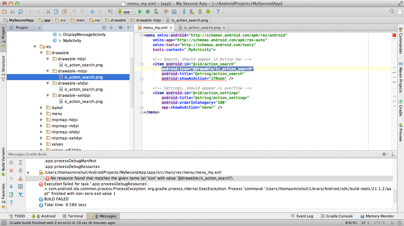The image size is (404, 226).
Task: Click the Cut icon in the toolbar
Action: tap(48, 12)
